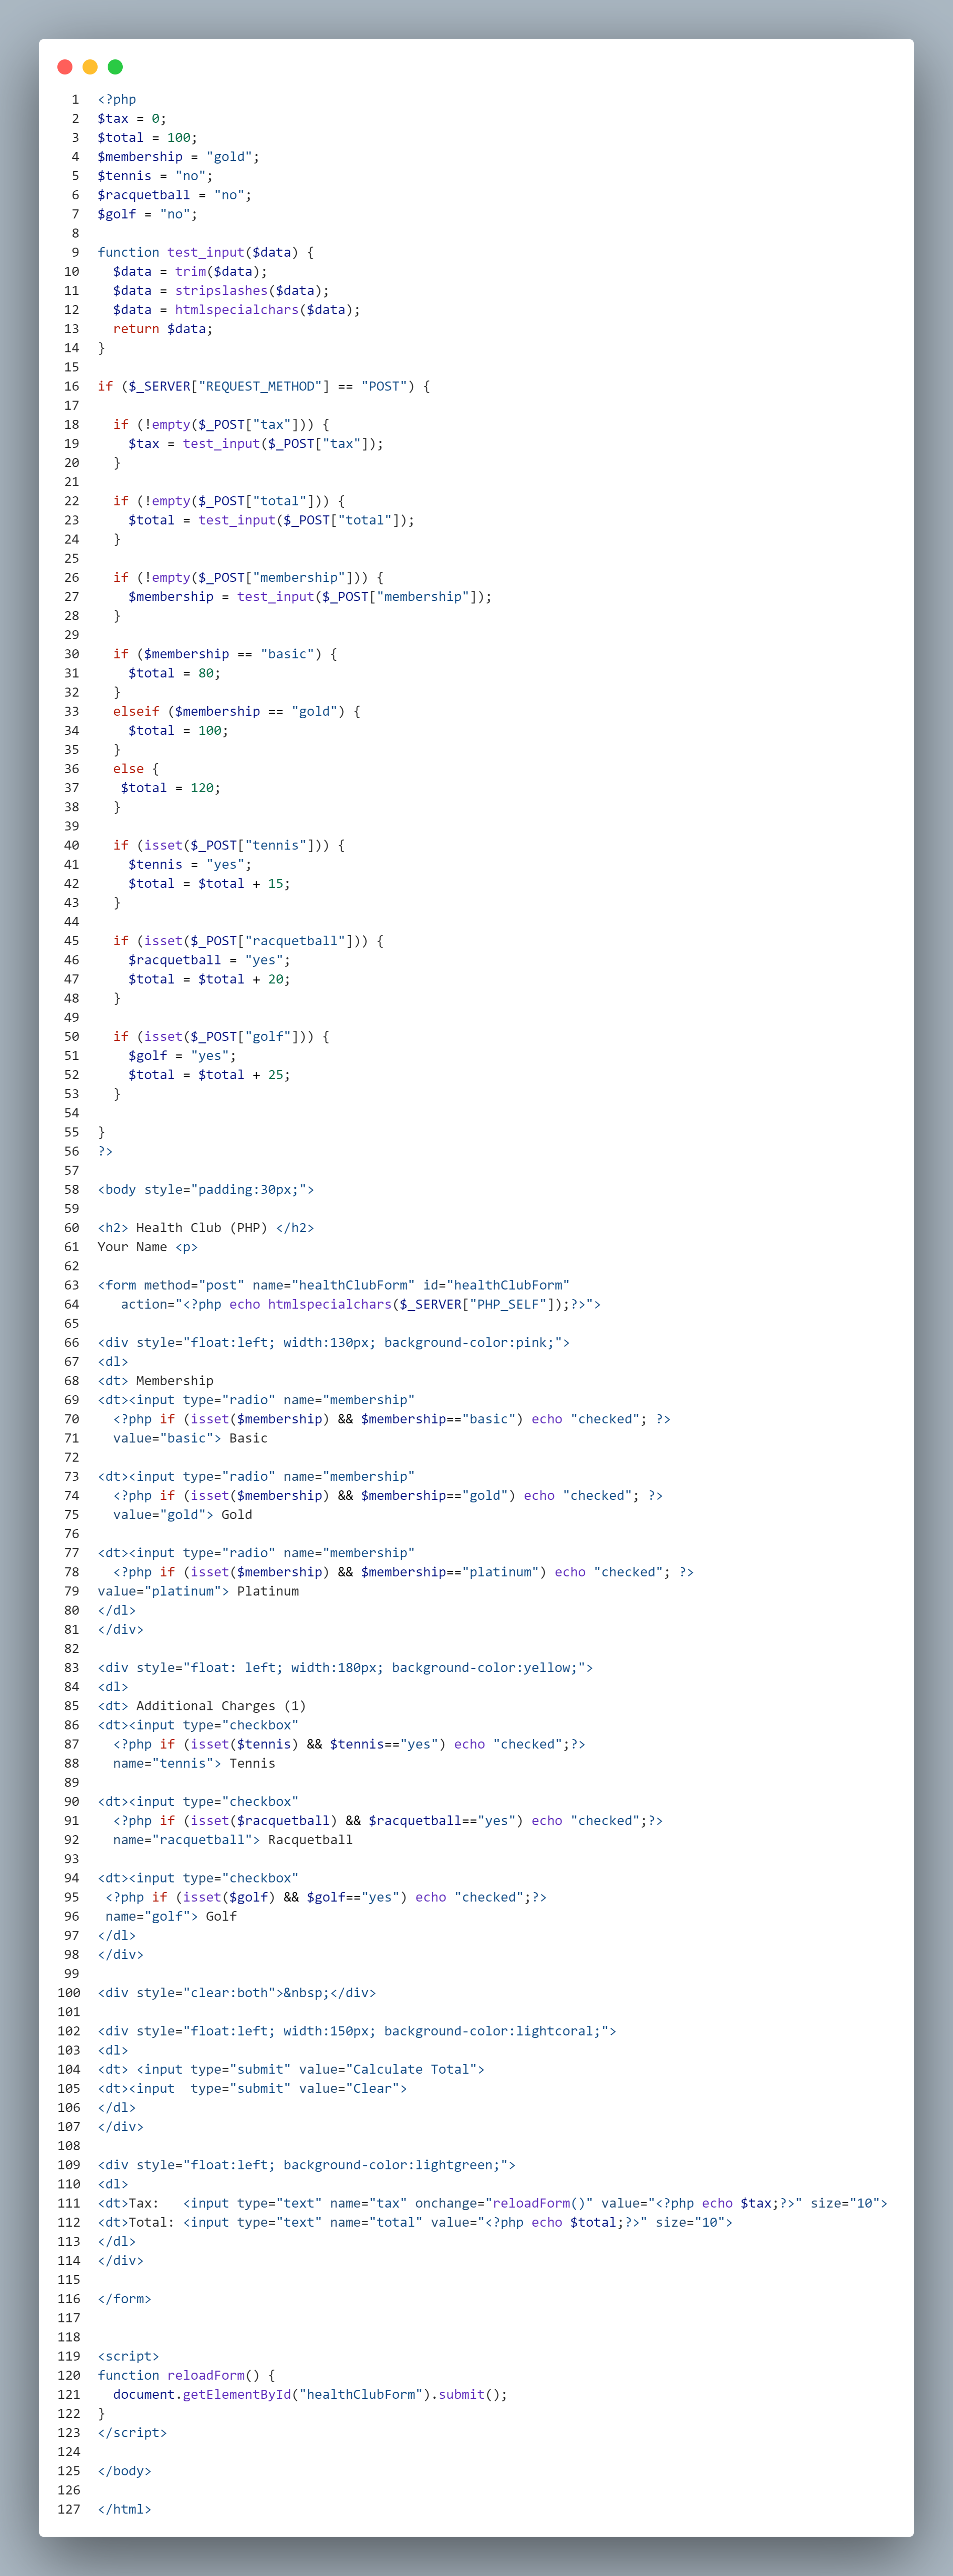Click the htmlspecialchars($data) assignment on line 12
The image size is (953, 2576).
tap(236, 309)
